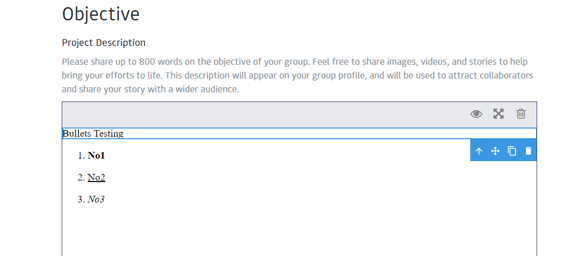Delete selected block via blue toolbar trash
The width and height of the screenshot is (582, 256).
click(528, 151)
